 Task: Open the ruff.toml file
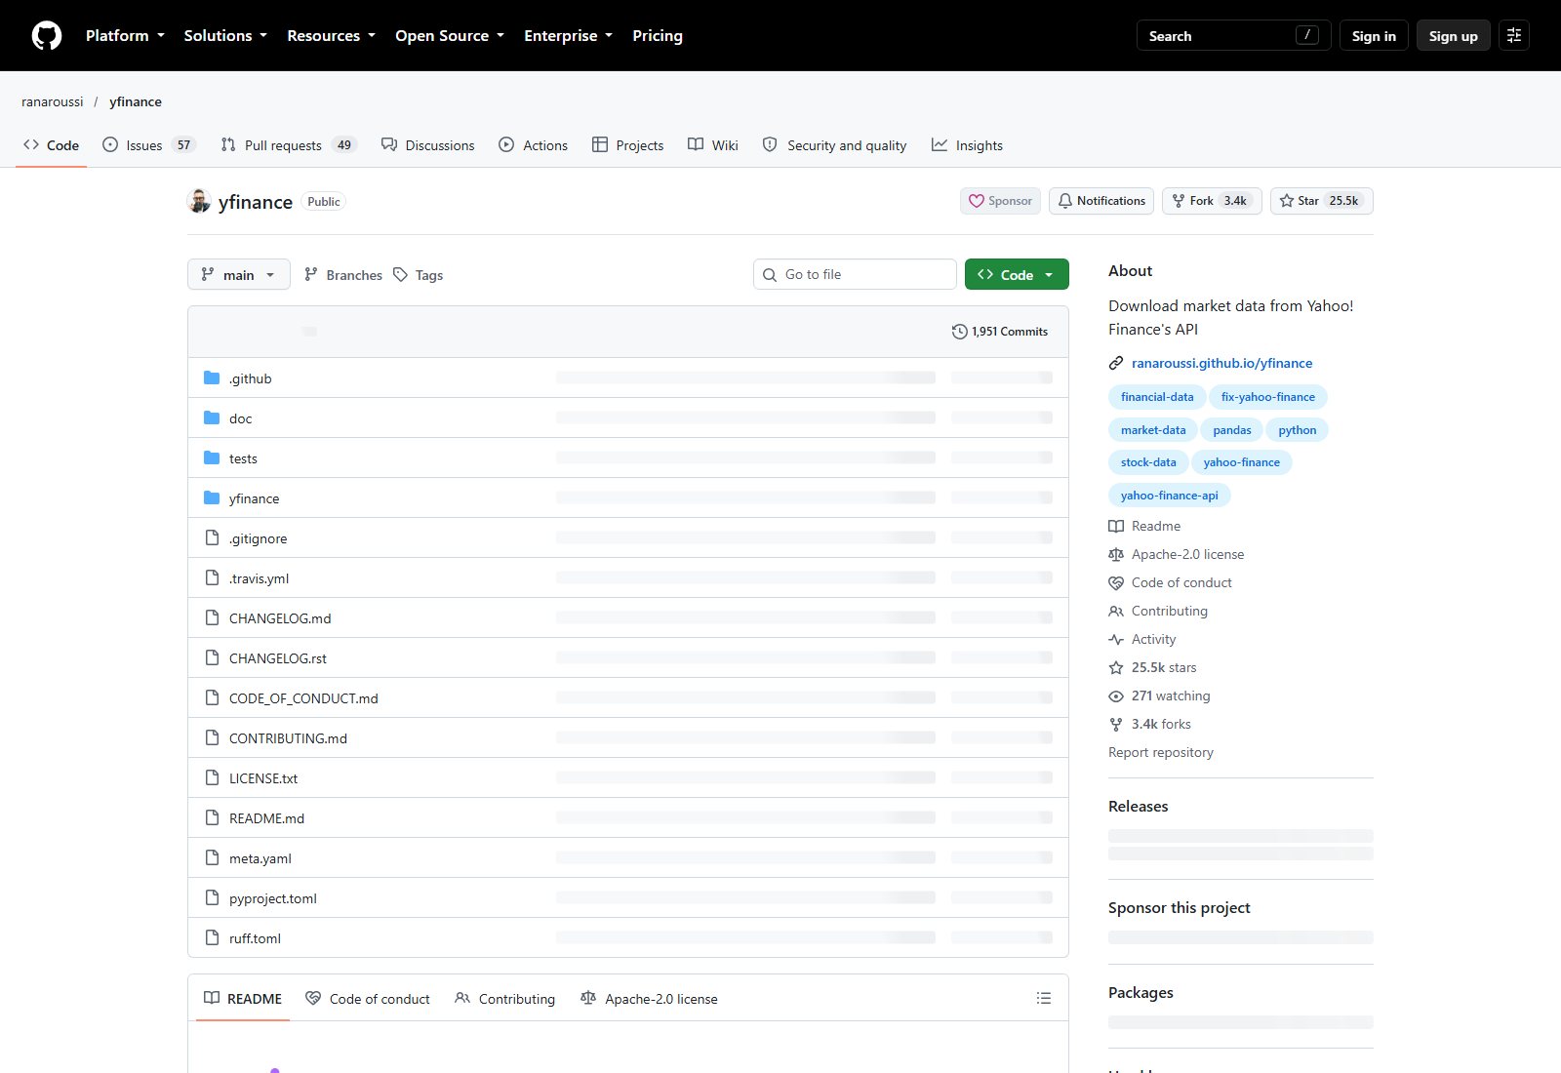[x=255, y=938]
